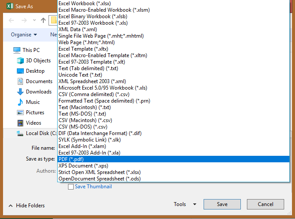
Task: Choose Excel Add-In (*.xlam) format
Action: point(173,146)
